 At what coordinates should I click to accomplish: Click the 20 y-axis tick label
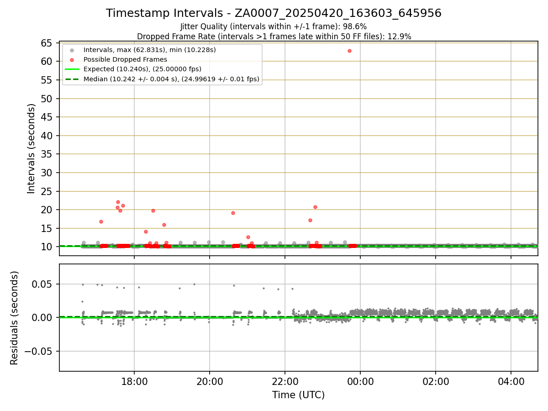click(47, 210)
